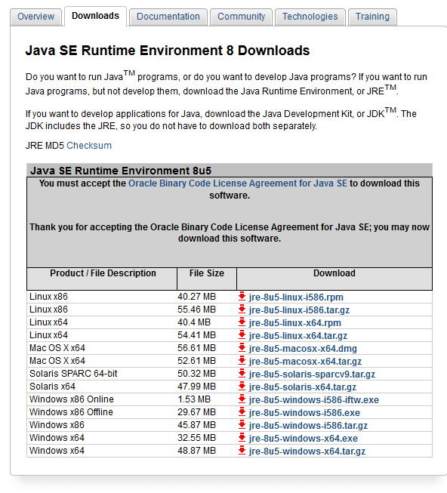The image size is (447, 493).
Task: Click the 40.4 MB file size cell
Action: click(194, 322)
